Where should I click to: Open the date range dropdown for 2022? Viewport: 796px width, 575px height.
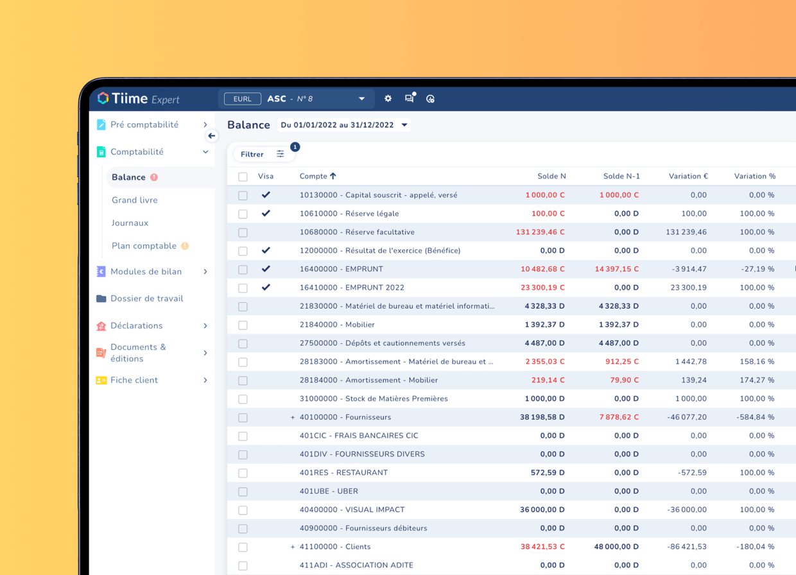(344, 124)
